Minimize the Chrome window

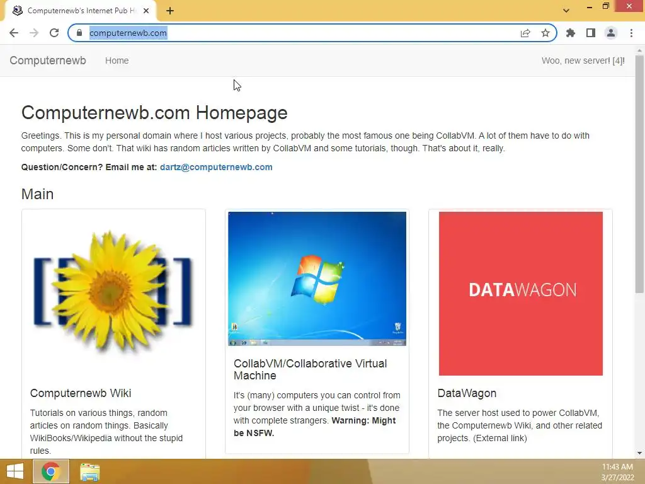click(590, 6)
